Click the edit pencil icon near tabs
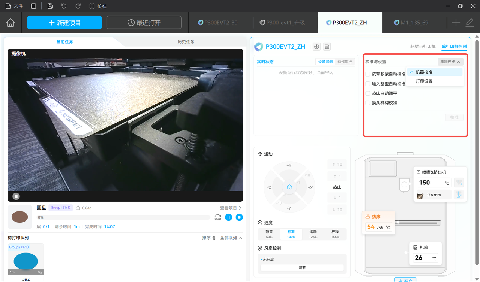Image resolution: width=480 pixels, height=282 pixels. (470, 22)
